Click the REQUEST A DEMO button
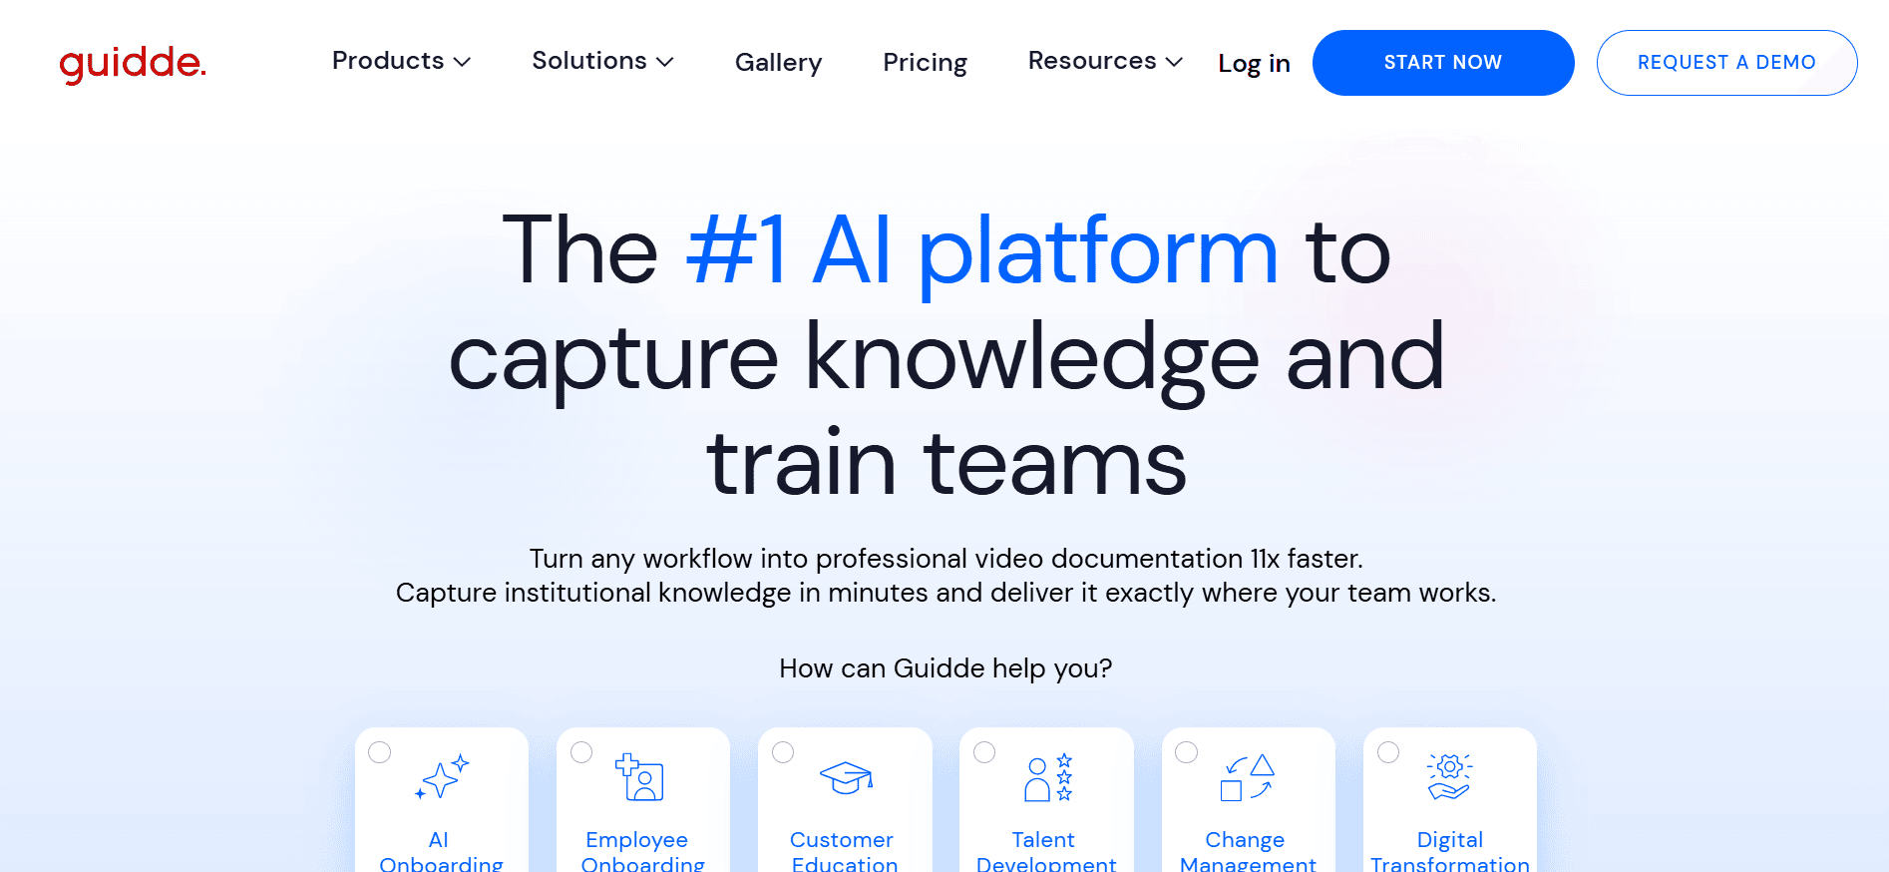The image size is (1889, 872). pos(1726,63)
